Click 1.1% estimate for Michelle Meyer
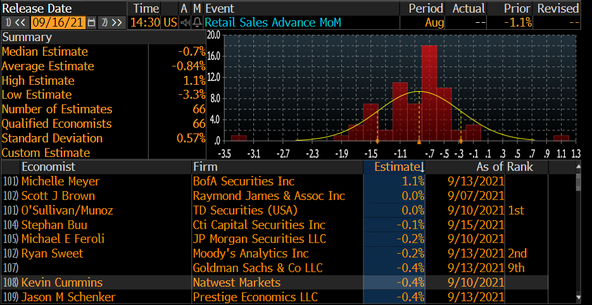Image resolution: width=592 pixels, height=305 pixels. pos(413,181)
